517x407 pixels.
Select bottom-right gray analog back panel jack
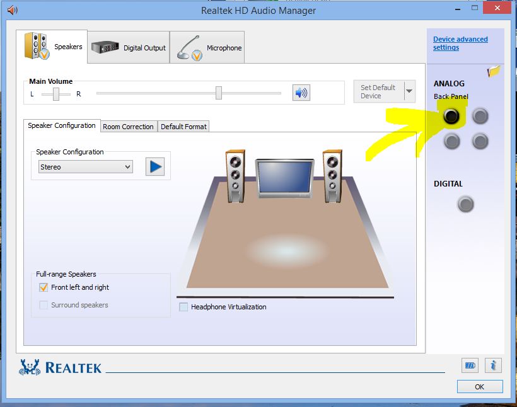tap(480, 141)
